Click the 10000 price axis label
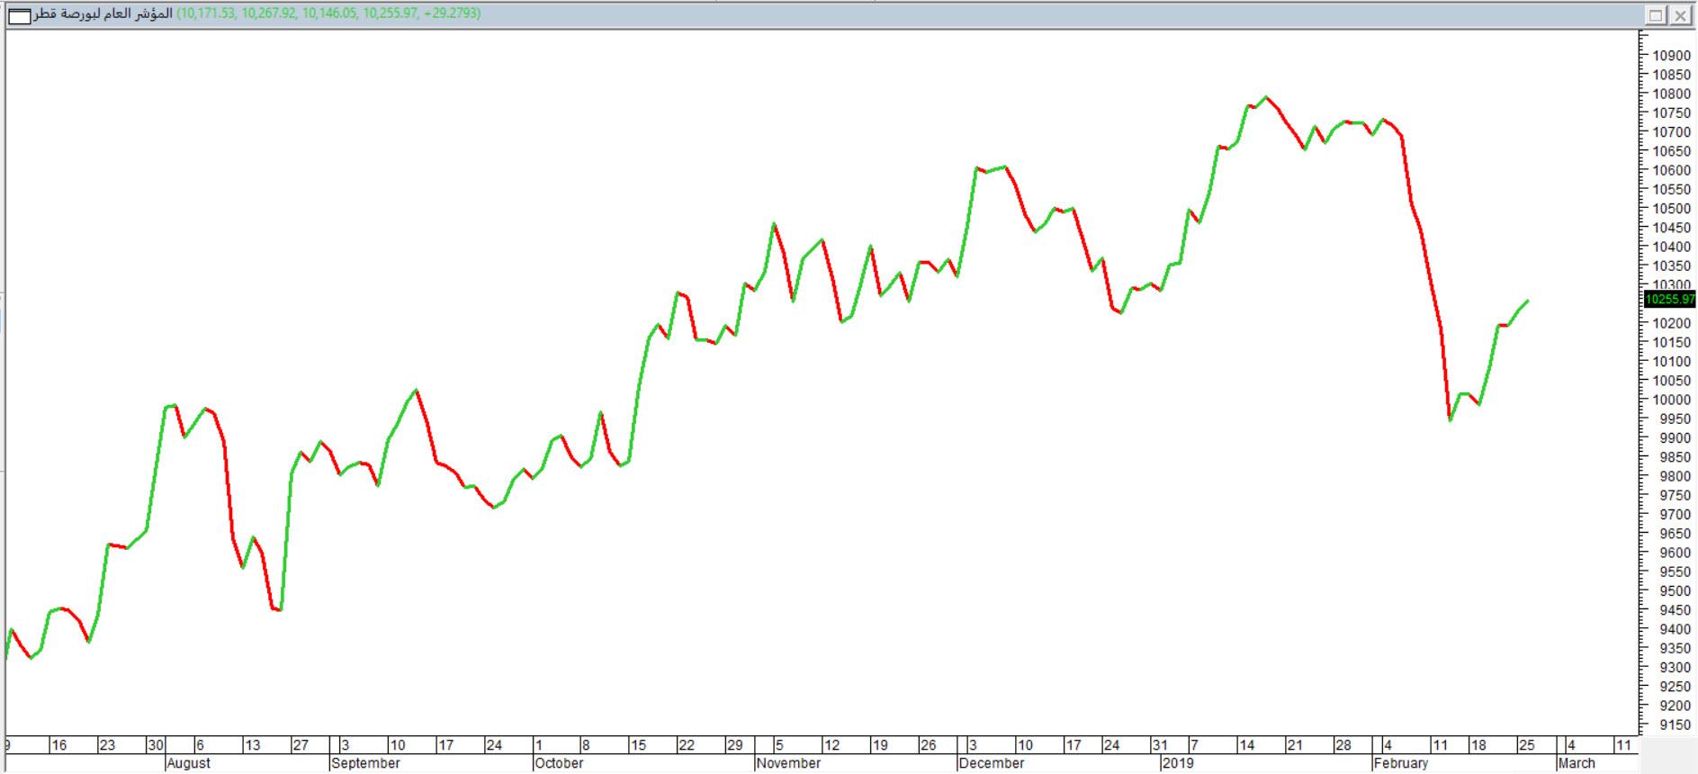This screenshot has height=774, width=1698. click(1671, 400)
